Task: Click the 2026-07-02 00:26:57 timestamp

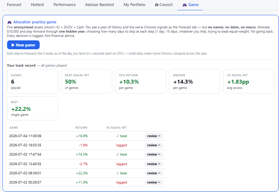Action: click(25, 182)
